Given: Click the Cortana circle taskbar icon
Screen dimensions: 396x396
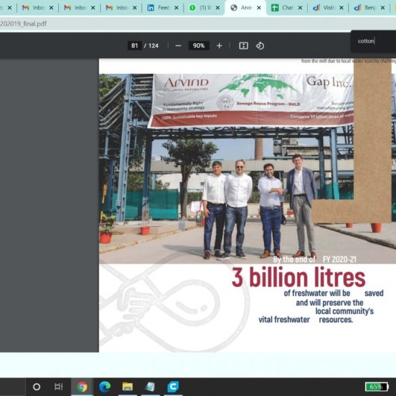Looking at the screenshot, I should 37,387.
